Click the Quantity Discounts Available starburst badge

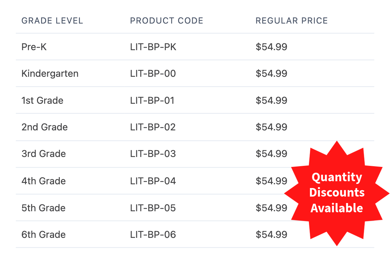coord(337,193)
